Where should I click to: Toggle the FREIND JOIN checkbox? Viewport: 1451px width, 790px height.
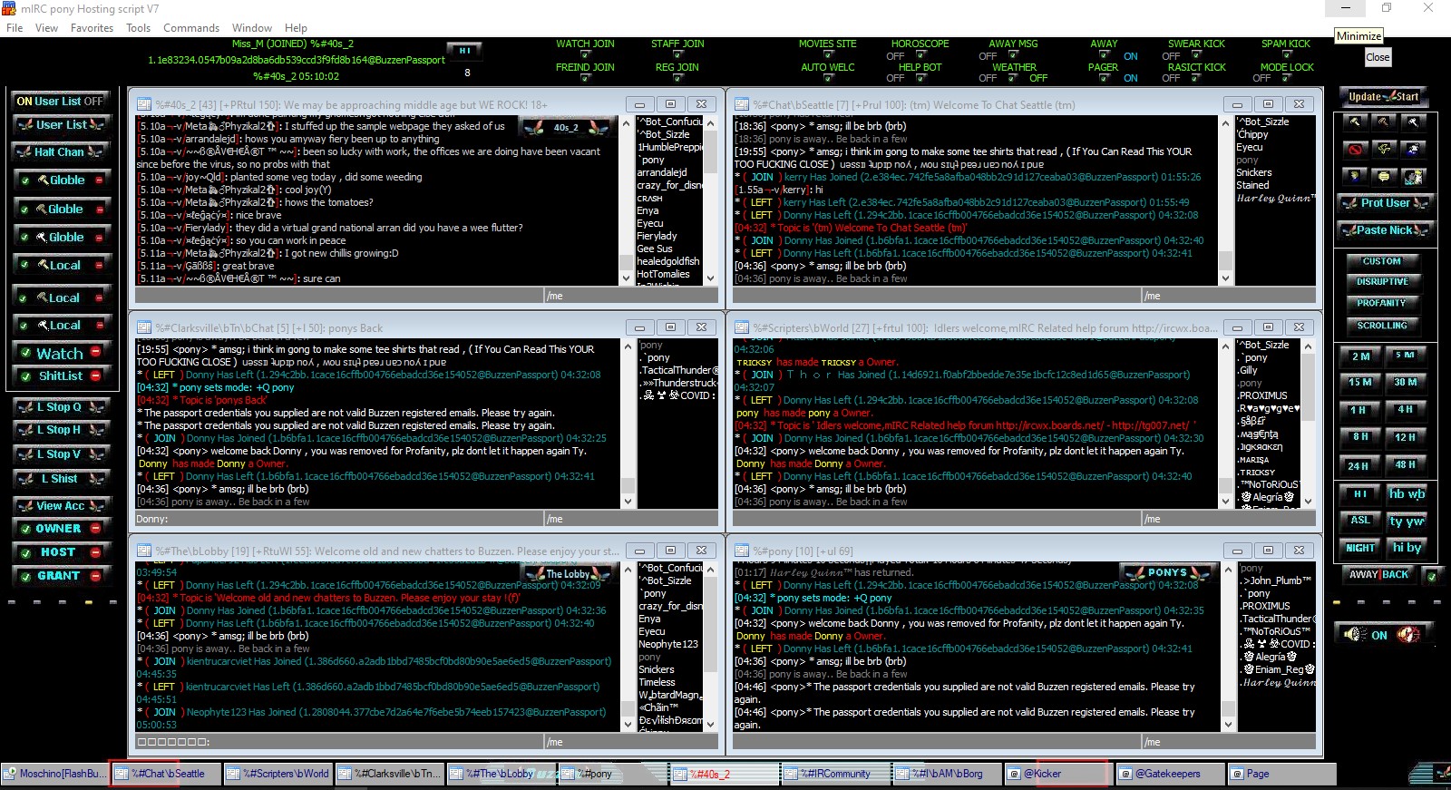pyautogui.click(x=585, y=79)
